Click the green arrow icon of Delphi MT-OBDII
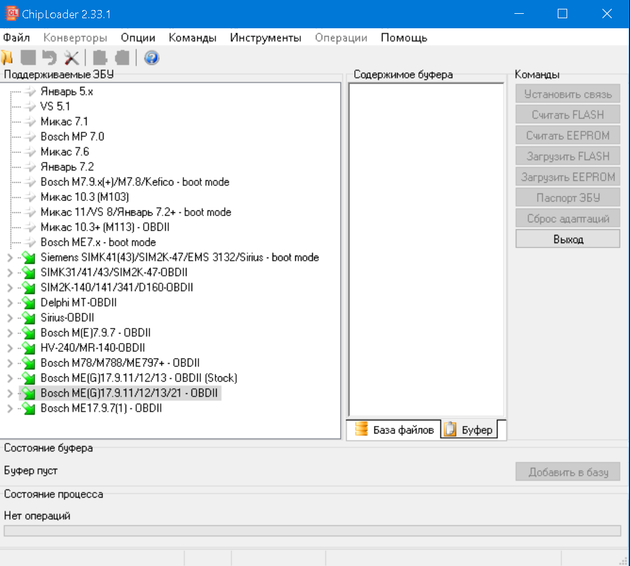Screen dimensions: 630x566 pyautogui.click(x=28, y=303)
